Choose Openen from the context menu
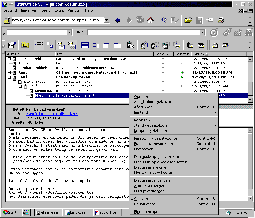Viewport: 255px width, 218px height. (x=174, y=97)
